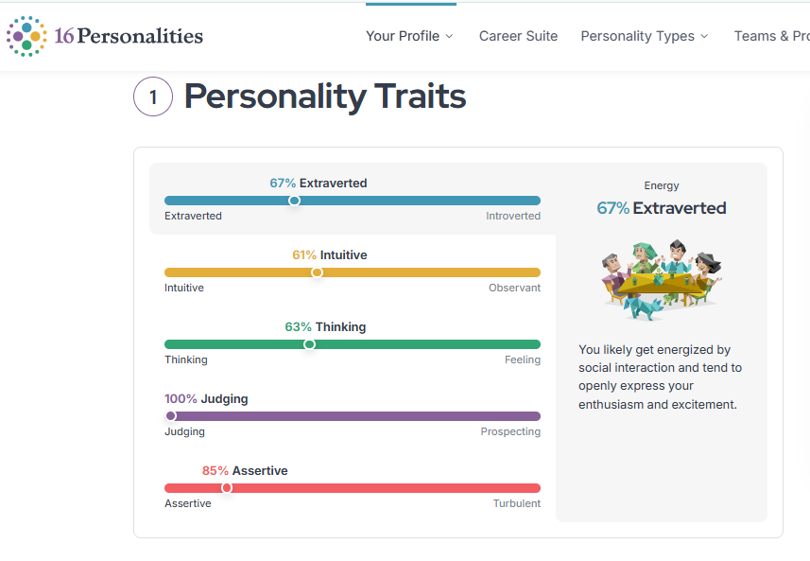
Task: Click the 16Personalities wordmark text
Action: tap(129, 36)
